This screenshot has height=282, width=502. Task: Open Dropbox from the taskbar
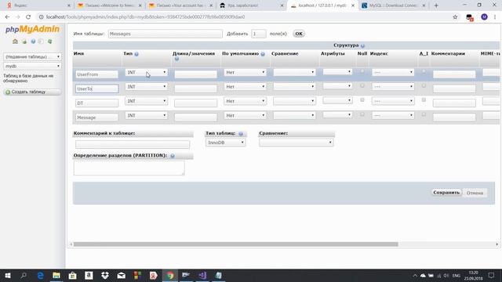[105, 275]
